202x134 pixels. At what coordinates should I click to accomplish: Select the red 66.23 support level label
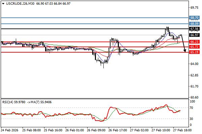pos(194,42)
